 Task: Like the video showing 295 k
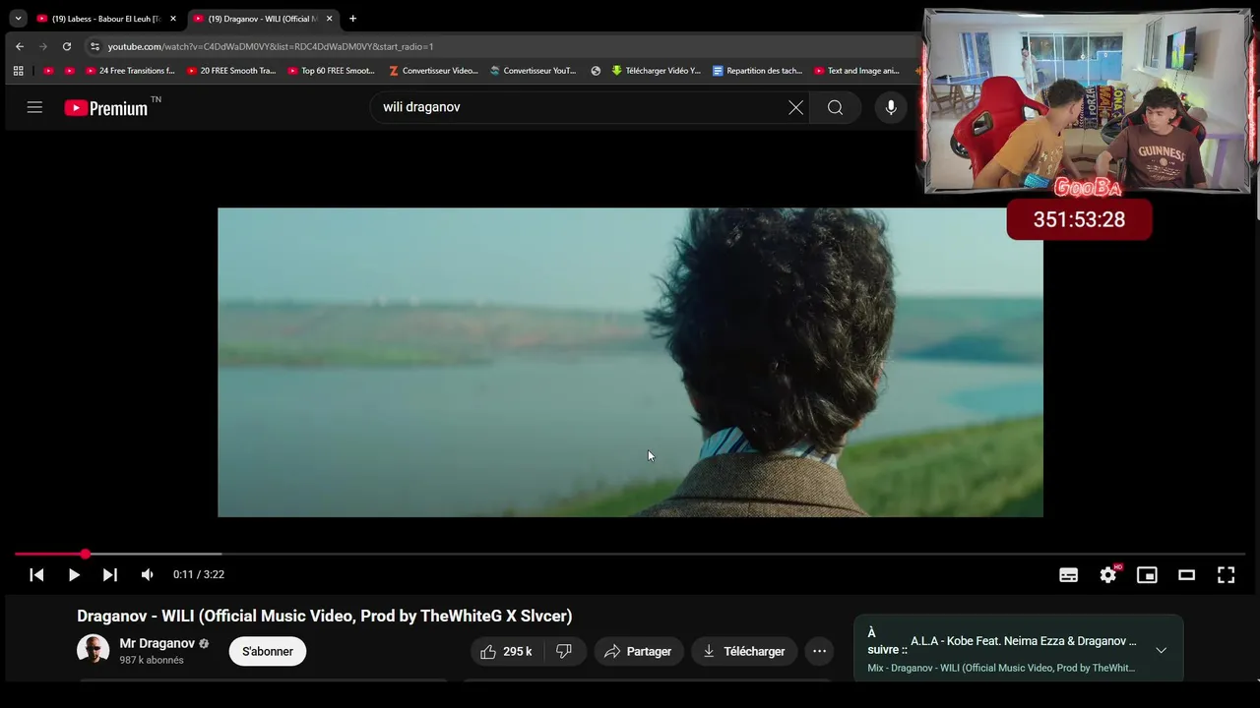point(506,651)
